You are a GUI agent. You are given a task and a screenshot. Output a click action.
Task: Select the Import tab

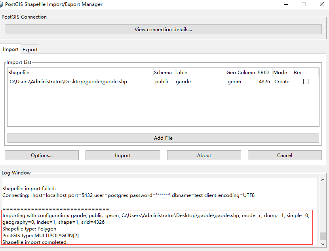tap(11, 49)
